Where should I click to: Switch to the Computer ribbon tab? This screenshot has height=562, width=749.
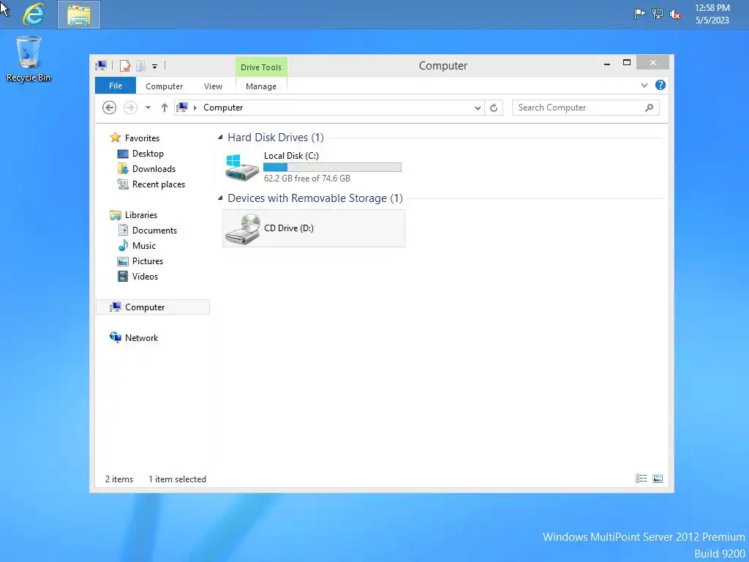(164, 86)
